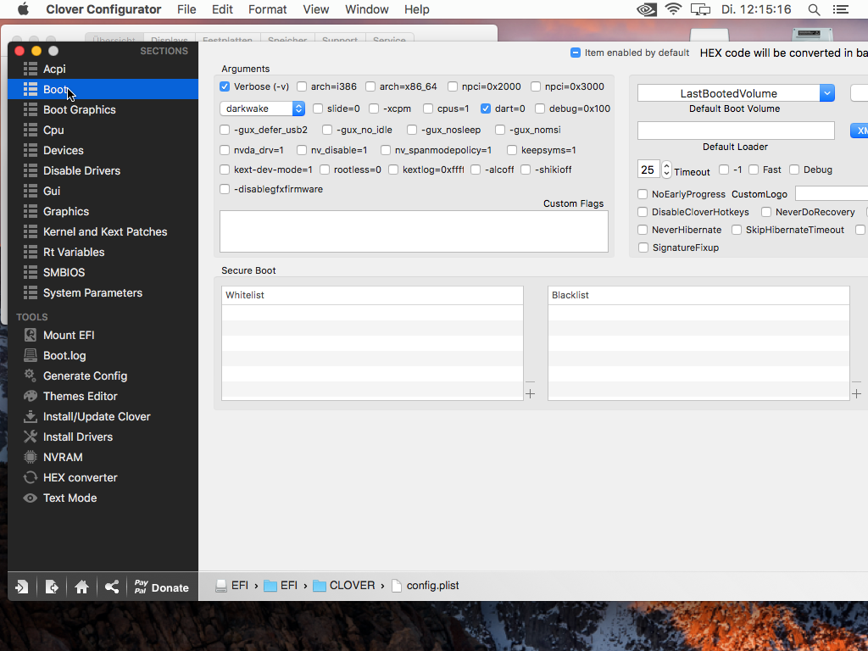The width and height of the screenshot is (868, 651).
Task: Click the Text Mode eye icon
Action: pos(30,498)
